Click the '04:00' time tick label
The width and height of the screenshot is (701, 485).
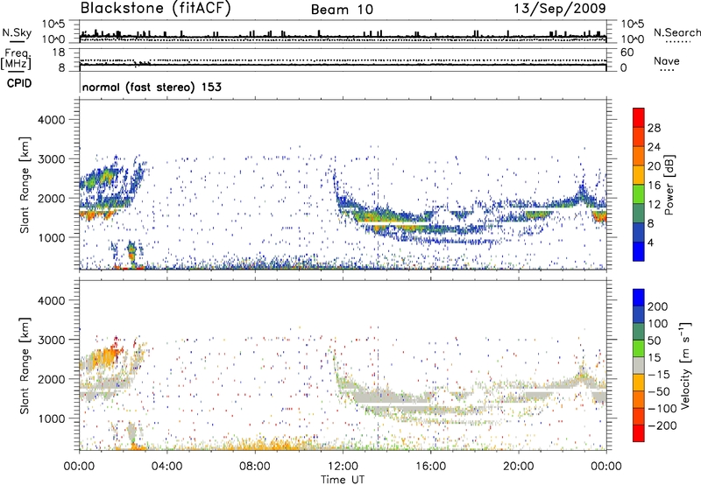pyautogui.click(x=167, y=467)
